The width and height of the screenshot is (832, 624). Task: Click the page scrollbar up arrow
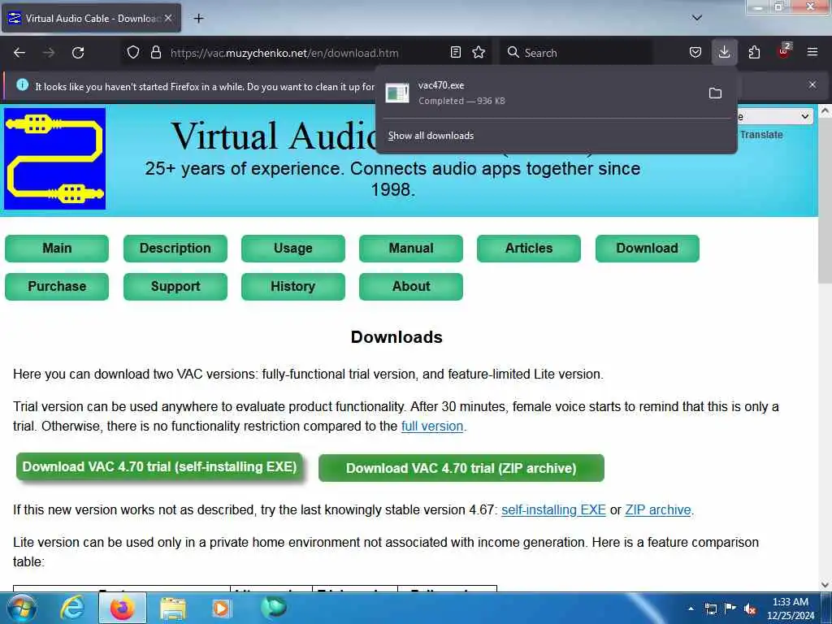pyautogui.click(x=825, y=111)
